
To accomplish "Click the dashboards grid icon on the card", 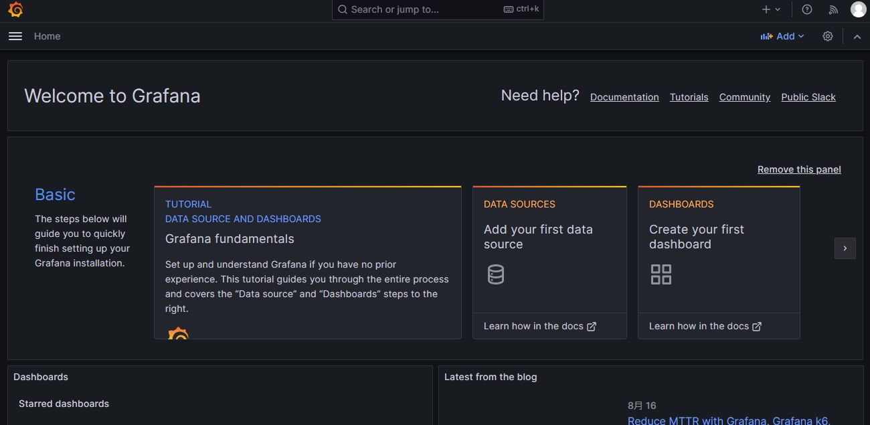I will (x=661, y=274).
